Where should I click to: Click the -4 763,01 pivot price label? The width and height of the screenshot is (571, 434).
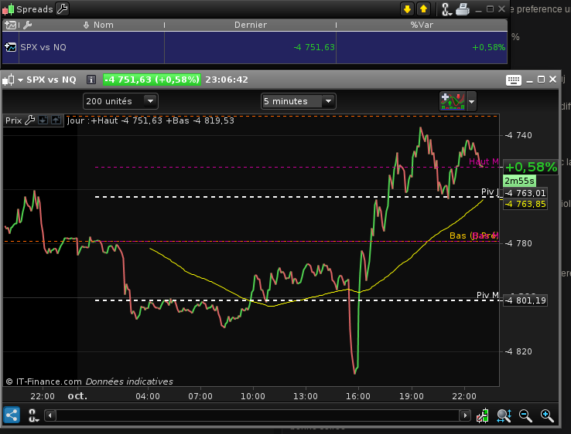(525, 193)
